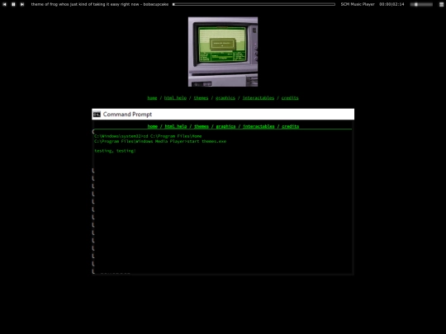
Task: Click the 'start themes.exe' command line
Action: (x=160, y=141)
